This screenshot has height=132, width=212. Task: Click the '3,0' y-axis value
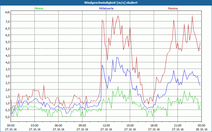(x=7, y=76)
